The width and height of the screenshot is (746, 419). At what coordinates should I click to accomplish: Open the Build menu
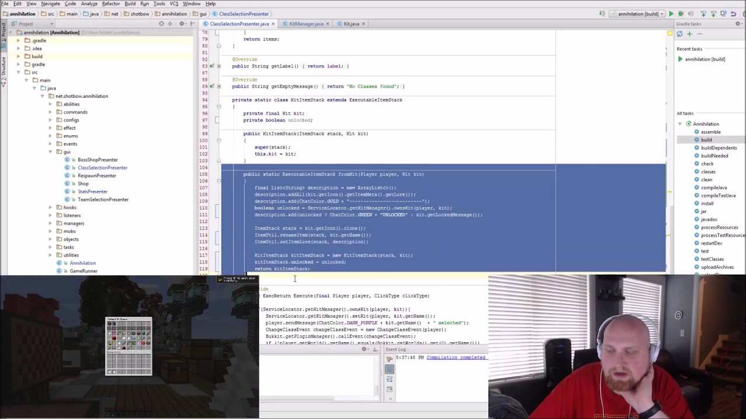(130, 3)
